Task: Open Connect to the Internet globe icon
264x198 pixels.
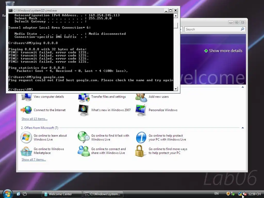Action: (x=26, y=110)
